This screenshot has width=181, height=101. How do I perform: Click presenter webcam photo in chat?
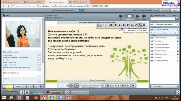(x=23, y=34)
